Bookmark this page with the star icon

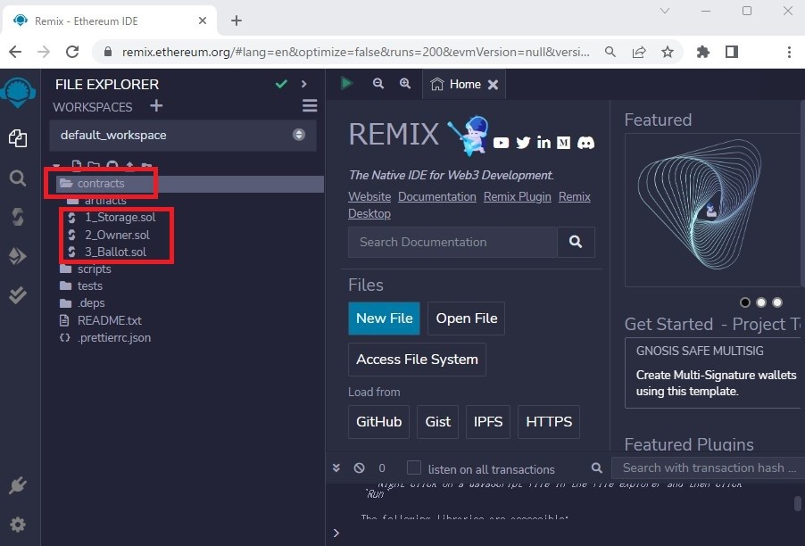[x=668, y=52]
